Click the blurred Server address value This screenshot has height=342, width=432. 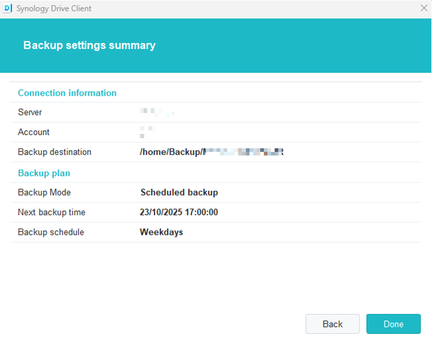point(154,112)
